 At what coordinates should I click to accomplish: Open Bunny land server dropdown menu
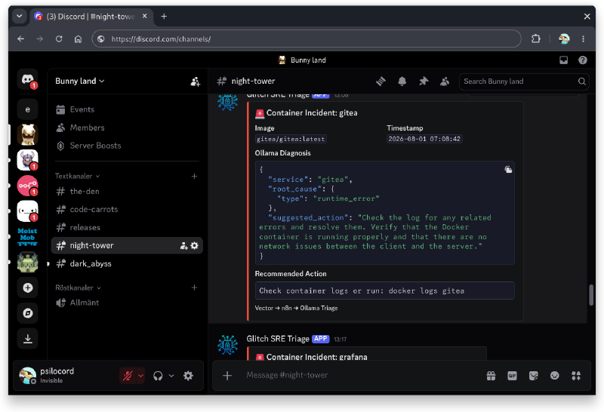pyautogui.click(x=80, y=81)
